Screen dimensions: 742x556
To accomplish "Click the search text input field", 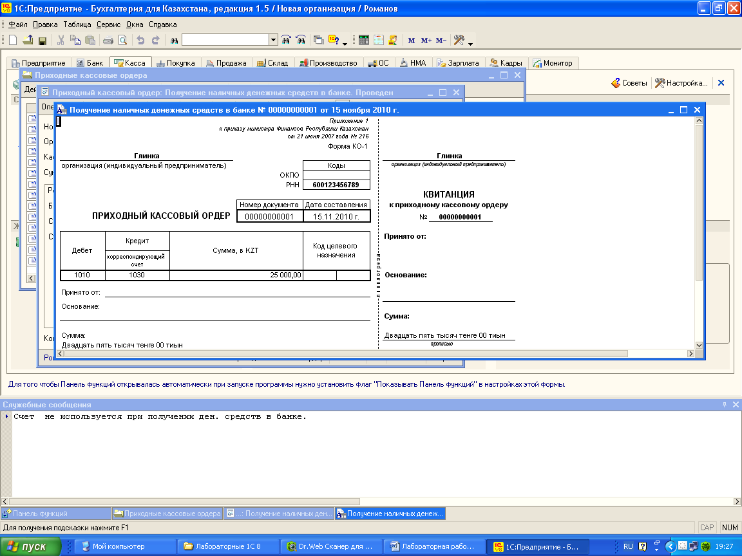I will [x=225, y=40].
